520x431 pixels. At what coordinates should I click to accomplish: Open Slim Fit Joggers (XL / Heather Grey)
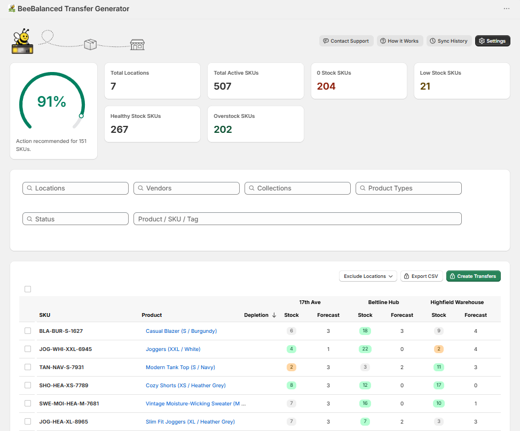191,421
